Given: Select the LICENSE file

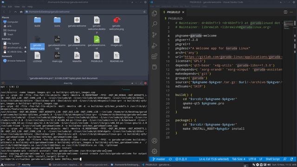Looking at the screenshot, I should (x=37, y=58).
